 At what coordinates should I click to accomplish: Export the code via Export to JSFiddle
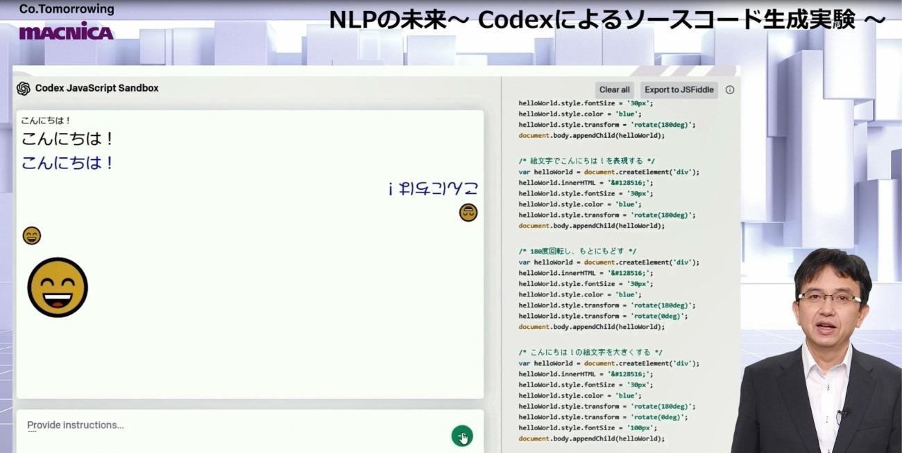[679, 90]
